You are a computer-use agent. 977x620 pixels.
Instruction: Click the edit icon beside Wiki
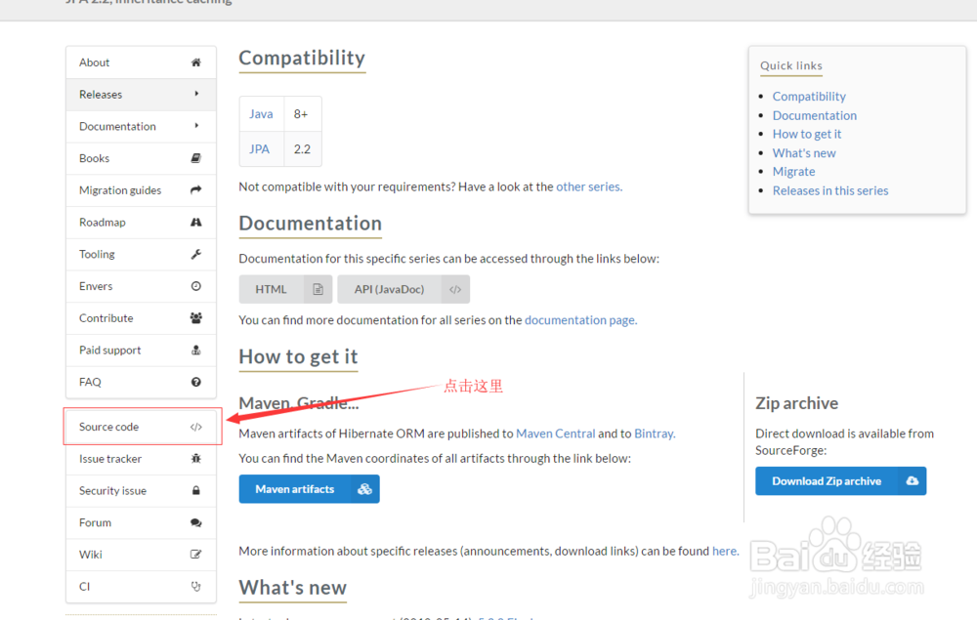point(195,555)
